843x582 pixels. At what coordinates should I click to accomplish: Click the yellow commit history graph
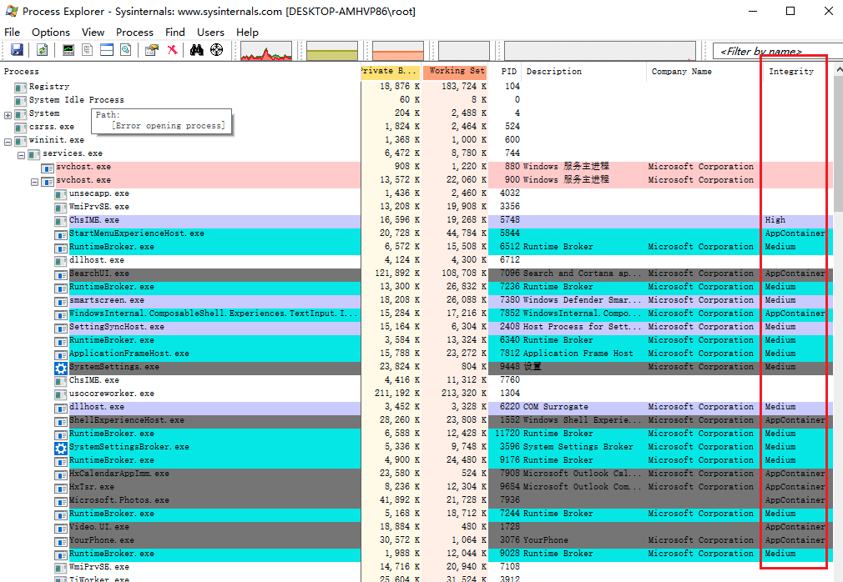[332, 51]
